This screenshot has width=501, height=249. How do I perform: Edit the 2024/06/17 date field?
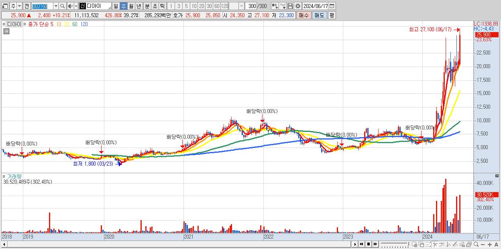316,6
